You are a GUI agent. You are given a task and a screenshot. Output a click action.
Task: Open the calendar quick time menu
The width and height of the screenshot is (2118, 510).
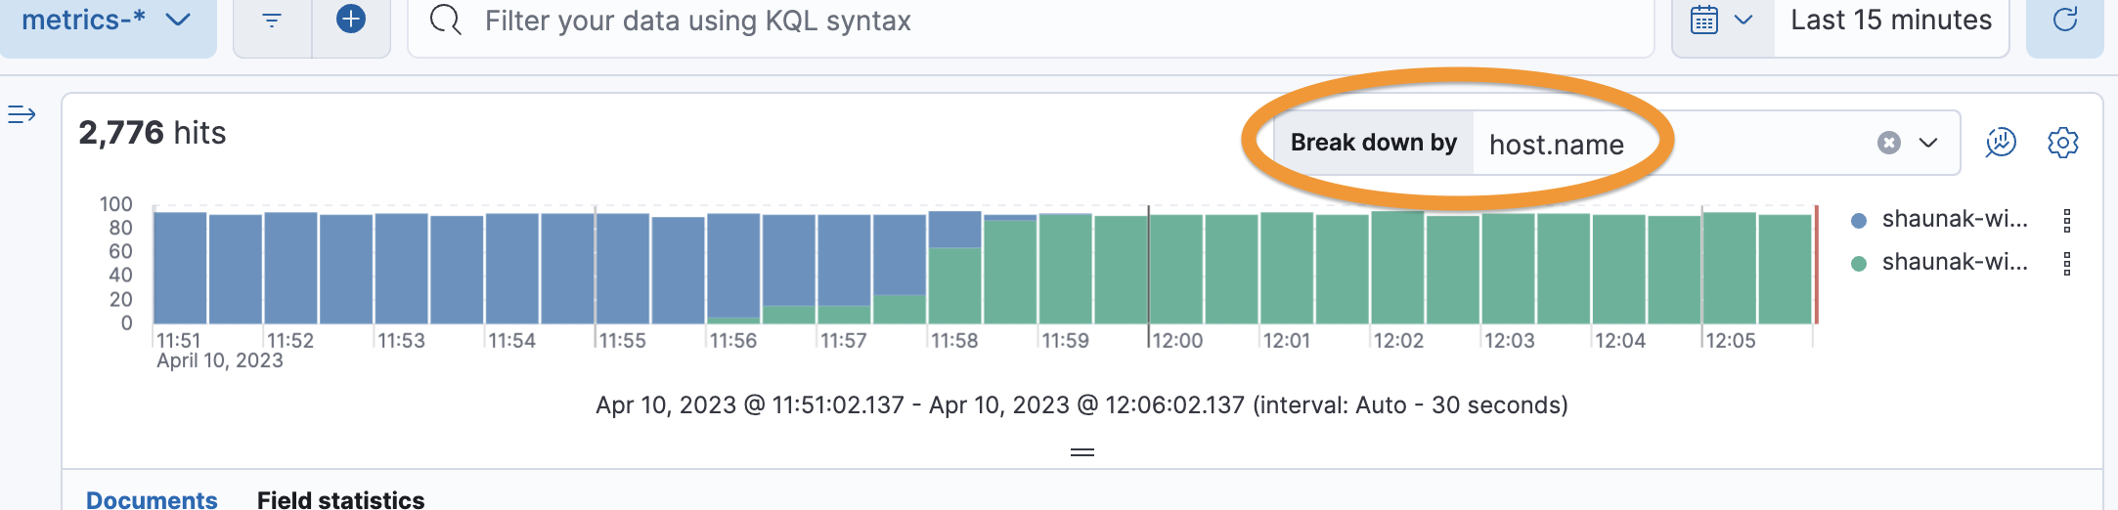(1722, 21)
